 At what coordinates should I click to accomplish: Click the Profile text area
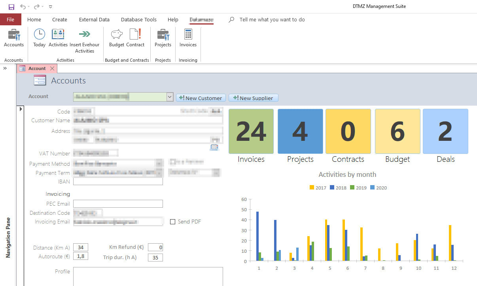point(148,277)
